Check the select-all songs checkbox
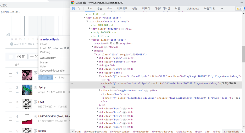 [x=10, y=57]
